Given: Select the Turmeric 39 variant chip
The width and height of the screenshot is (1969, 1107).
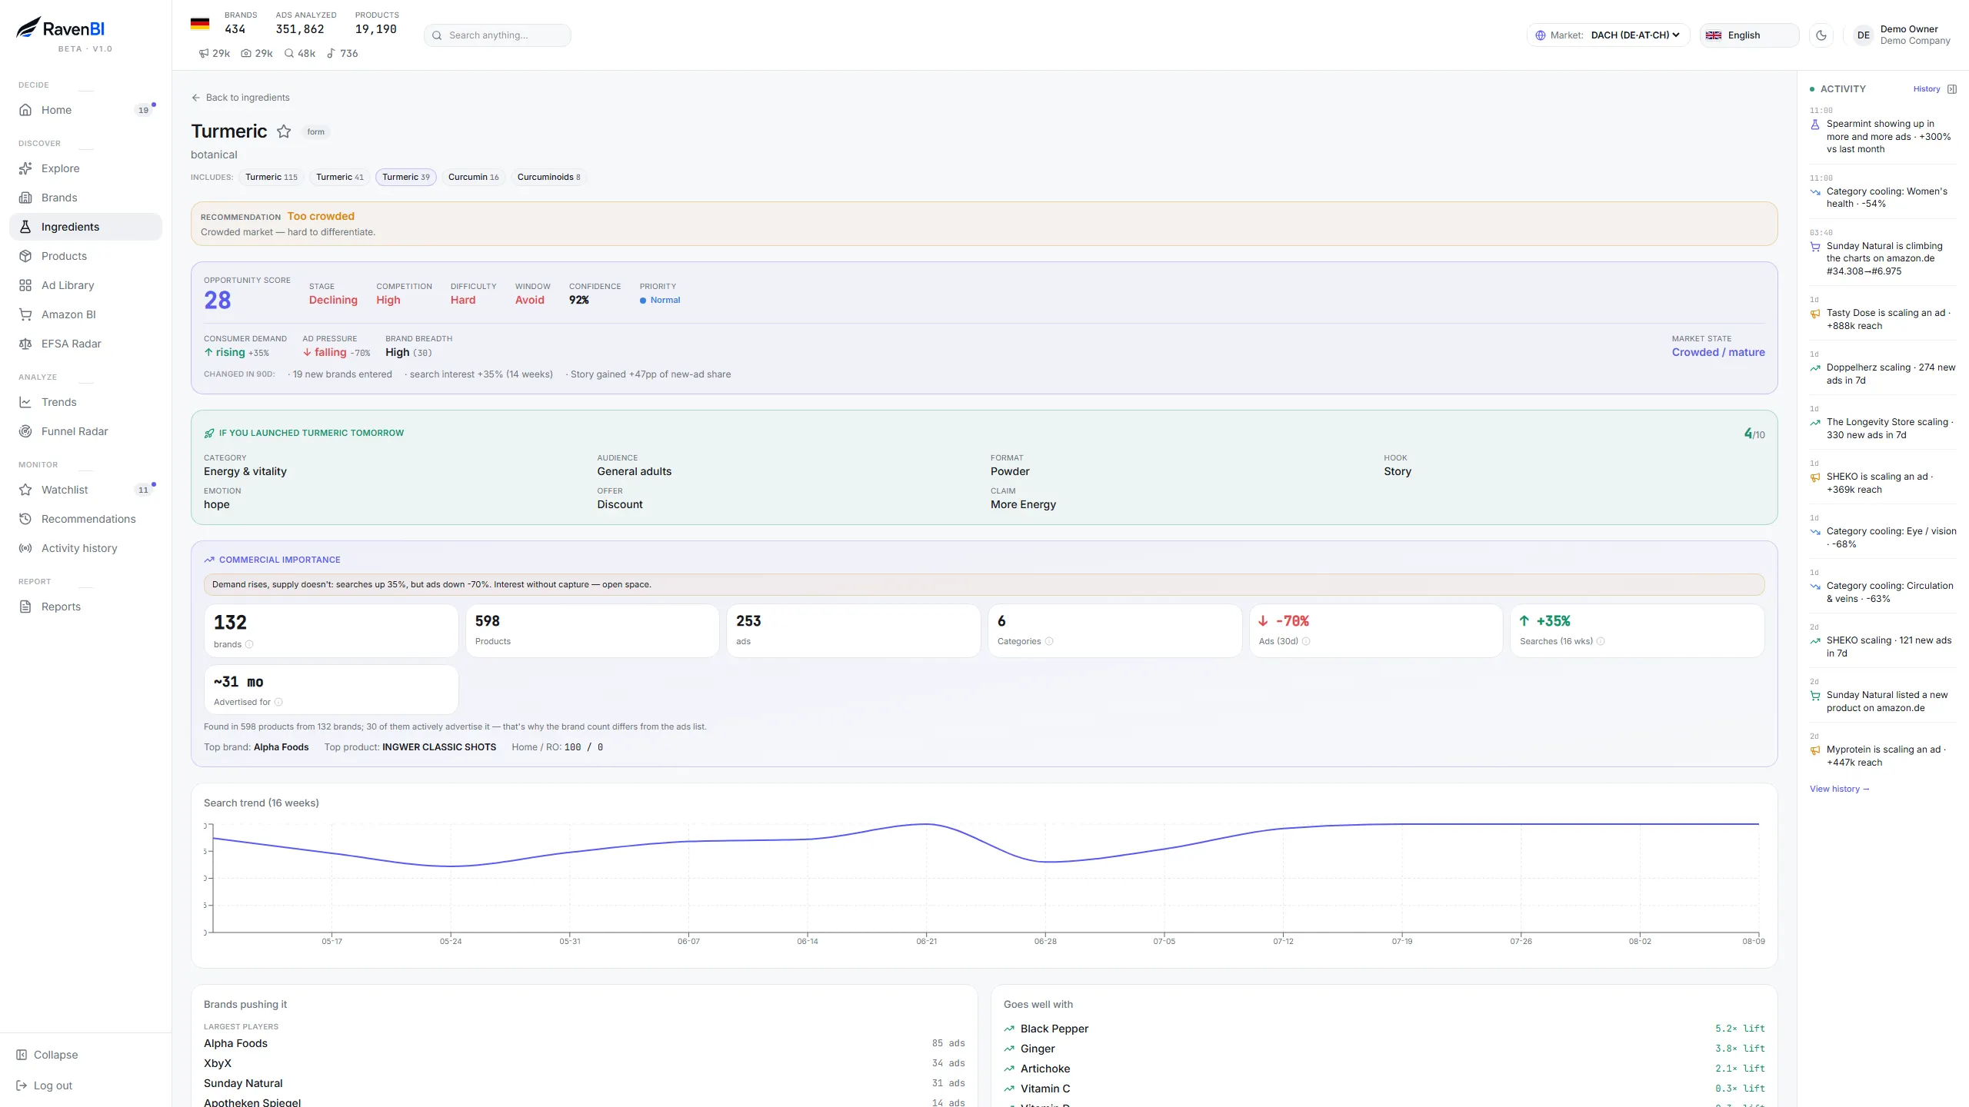Looking at the screenshot, I should 406,177.
